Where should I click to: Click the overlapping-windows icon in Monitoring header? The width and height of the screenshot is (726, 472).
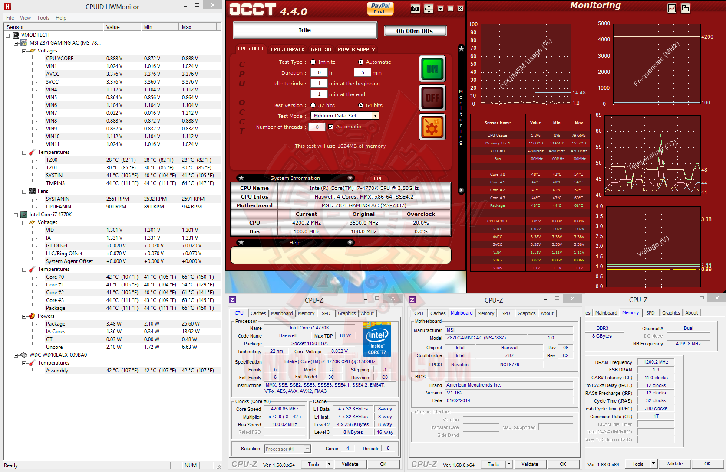(685, 8)
